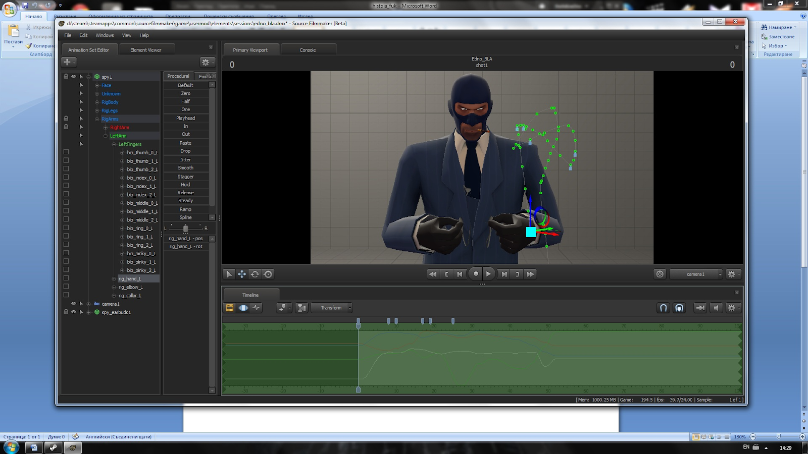Open the Help menu
The height and width of the screenshot is (454, 808).
[x=144, y=35]
